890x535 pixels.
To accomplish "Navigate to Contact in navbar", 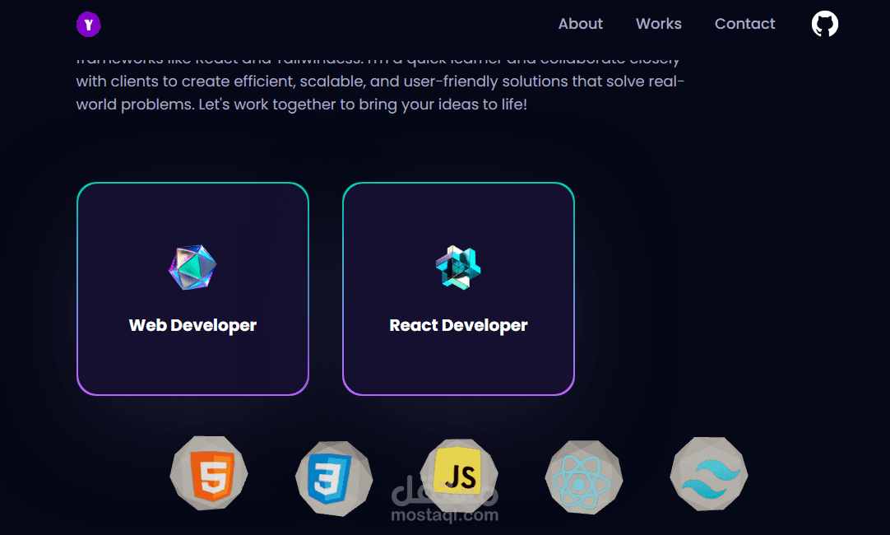I will click(744, 24).
